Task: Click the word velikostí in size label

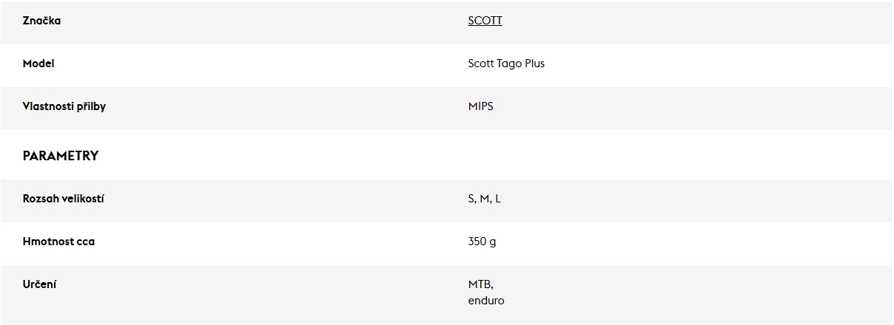Action: 85,199
